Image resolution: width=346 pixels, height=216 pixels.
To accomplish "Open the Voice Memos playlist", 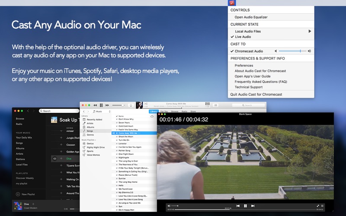I will pyautogui.click(x=93, y=155).
